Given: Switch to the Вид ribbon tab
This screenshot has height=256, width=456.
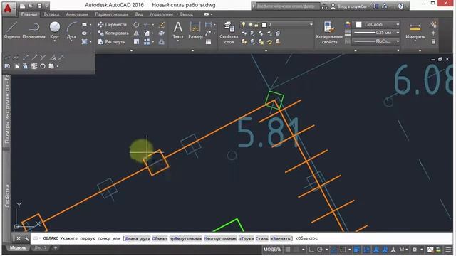Looking at the screenshot, I should [139, 14].
